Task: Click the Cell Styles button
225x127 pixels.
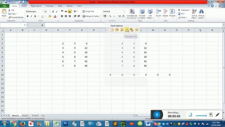Action: point(150,14)
